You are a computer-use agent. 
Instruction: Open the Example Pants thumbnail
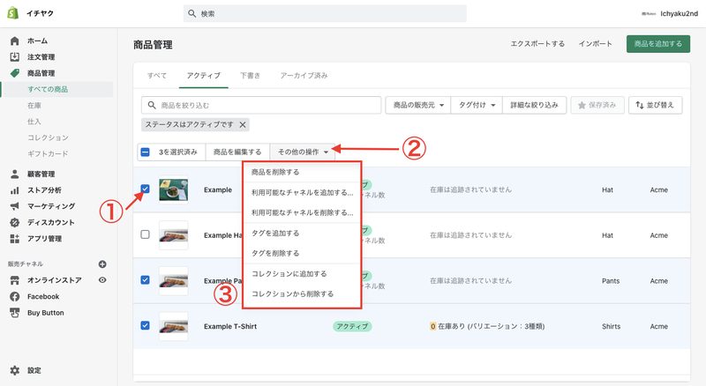coord(173,280)
